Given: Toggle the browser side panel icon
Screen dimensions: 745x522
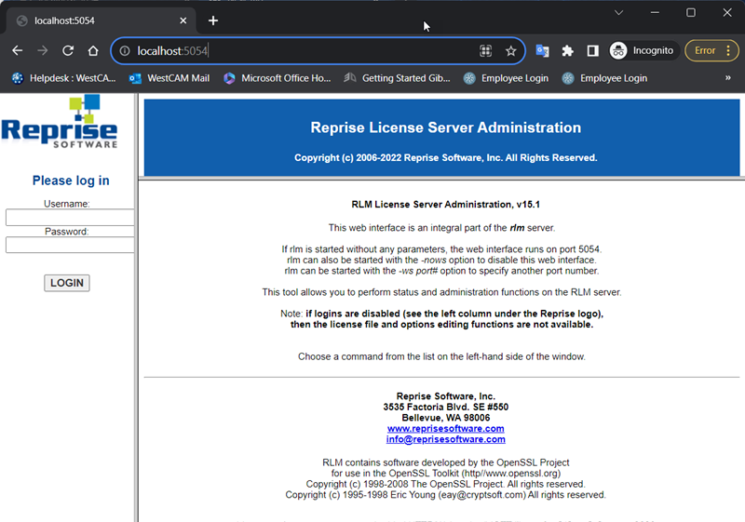Looking at the screenshot, I should pos(592,51).
